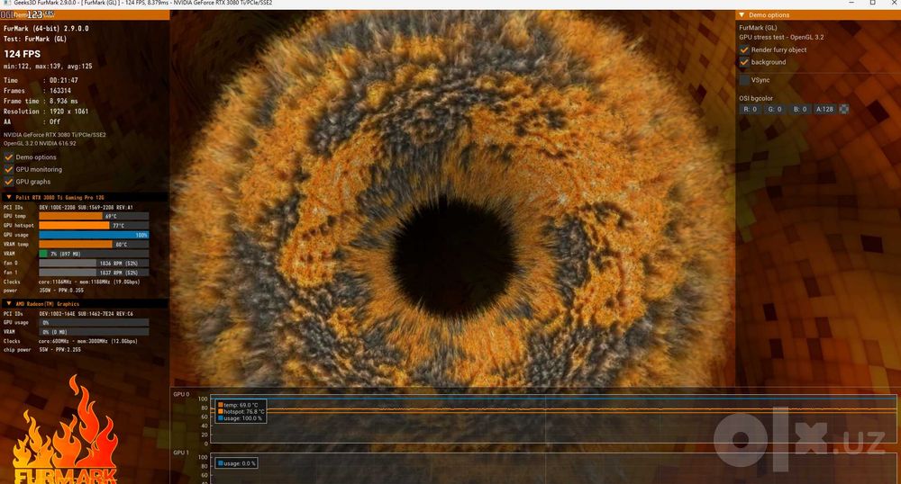Image resolution: width=901 pixels, height=484 pixels.
Task: Click the 124 FPS readout
Action: coord(23,54)
